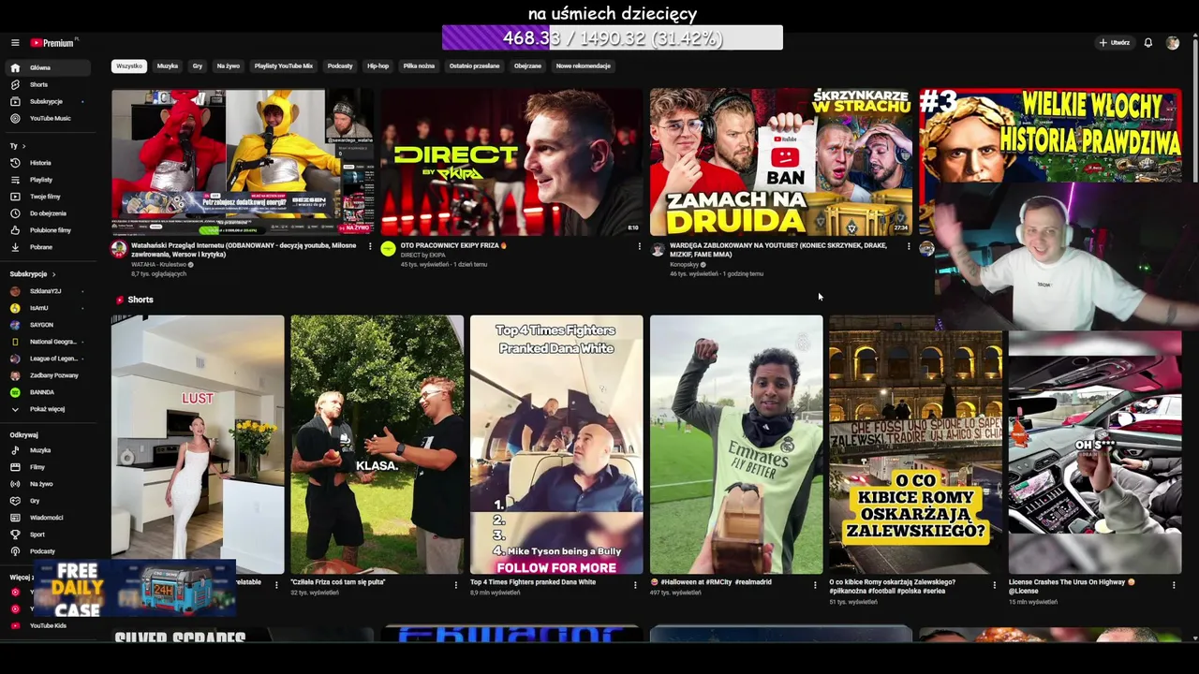Image resolution: width=1199 pixels, height=674 pixels.
Task: Click the YouTube Premium logo
Action: pos(52,43)
